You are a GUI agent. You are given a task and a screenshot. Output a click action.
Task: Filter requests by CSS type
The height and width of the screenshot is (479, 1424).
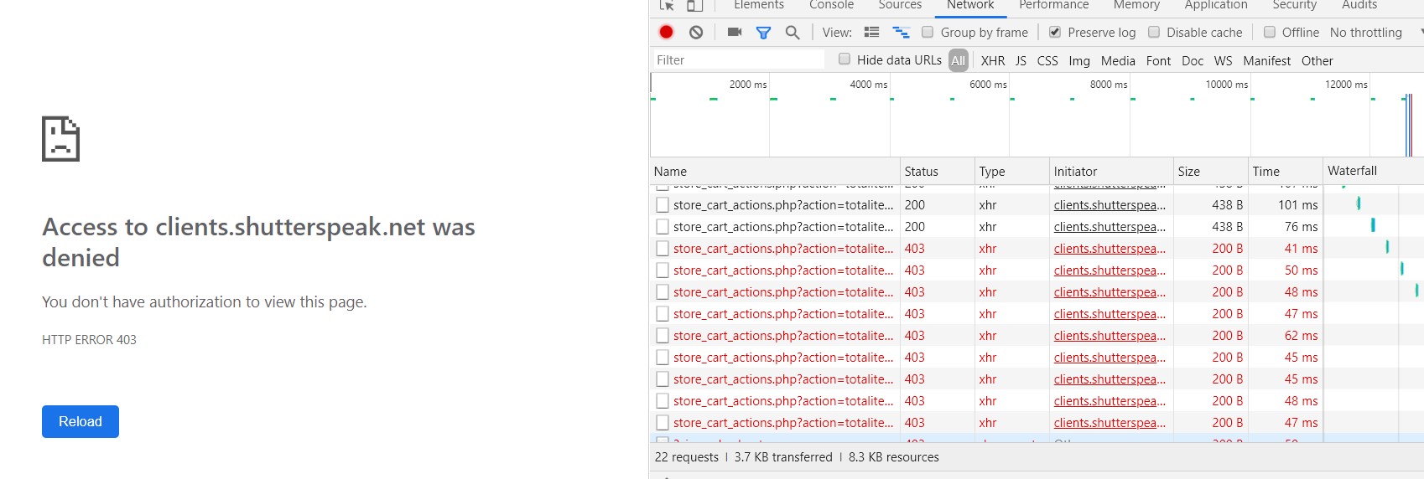[x=1047, y=60]
